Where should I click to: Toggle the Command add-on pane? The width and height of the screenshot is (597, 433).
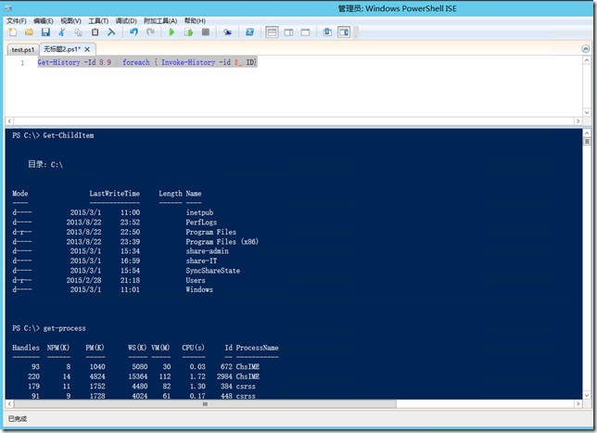[344, 32]
